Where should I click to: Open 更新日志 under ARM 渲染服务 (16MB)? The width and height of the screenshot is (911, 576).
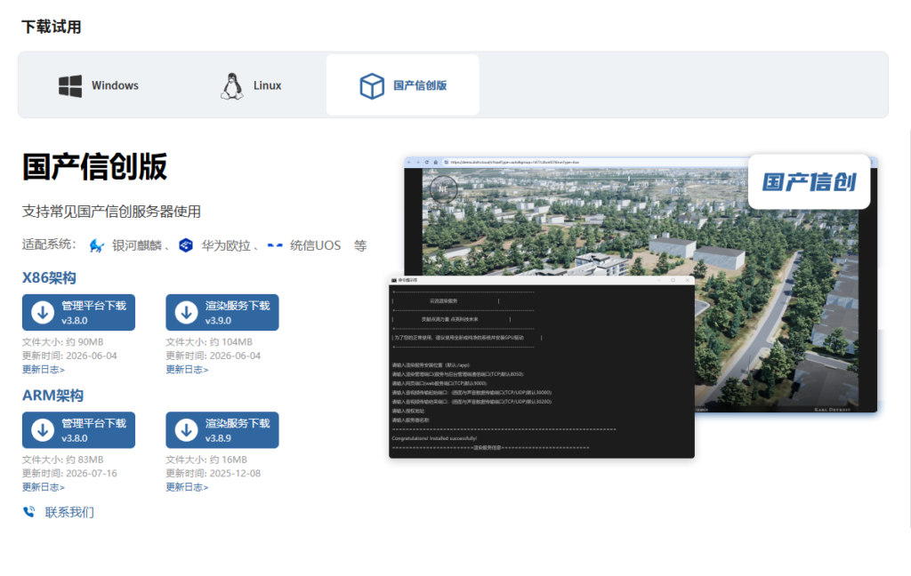click(187, 487)
